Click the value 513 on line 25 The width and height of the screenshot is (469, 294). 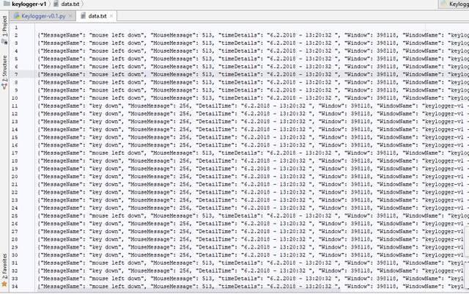tap(207, 216)
